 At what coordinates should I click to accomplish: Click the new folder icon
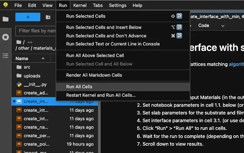(x=48, y=17)
